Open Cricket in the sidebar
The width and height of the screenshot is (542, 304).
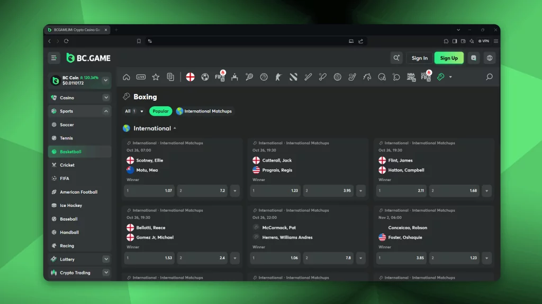click(x=79, y=165)
